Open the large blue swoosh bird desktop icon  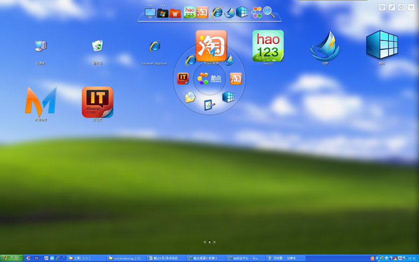click(x=325, y=46)
